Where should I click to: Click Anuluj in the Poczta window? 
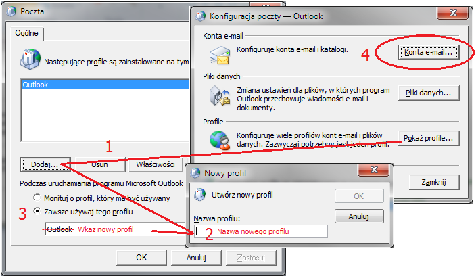[x=196, y=258]
